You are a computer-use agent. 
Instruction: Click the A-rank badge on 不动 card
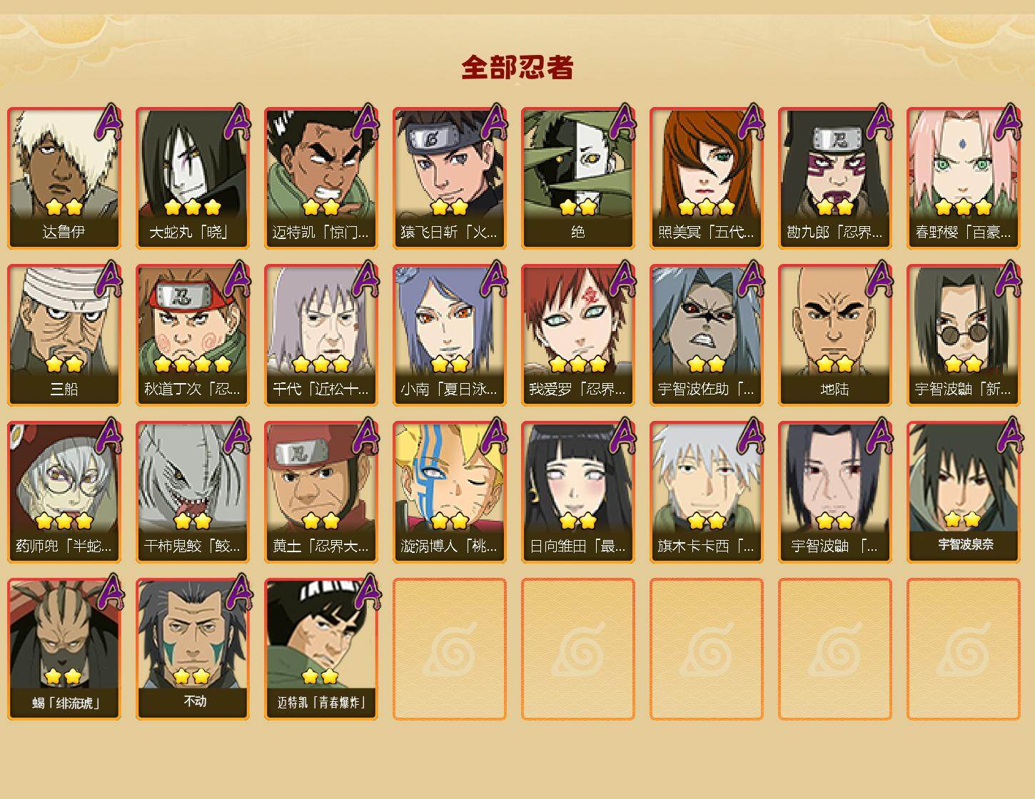tap(238, 593)
